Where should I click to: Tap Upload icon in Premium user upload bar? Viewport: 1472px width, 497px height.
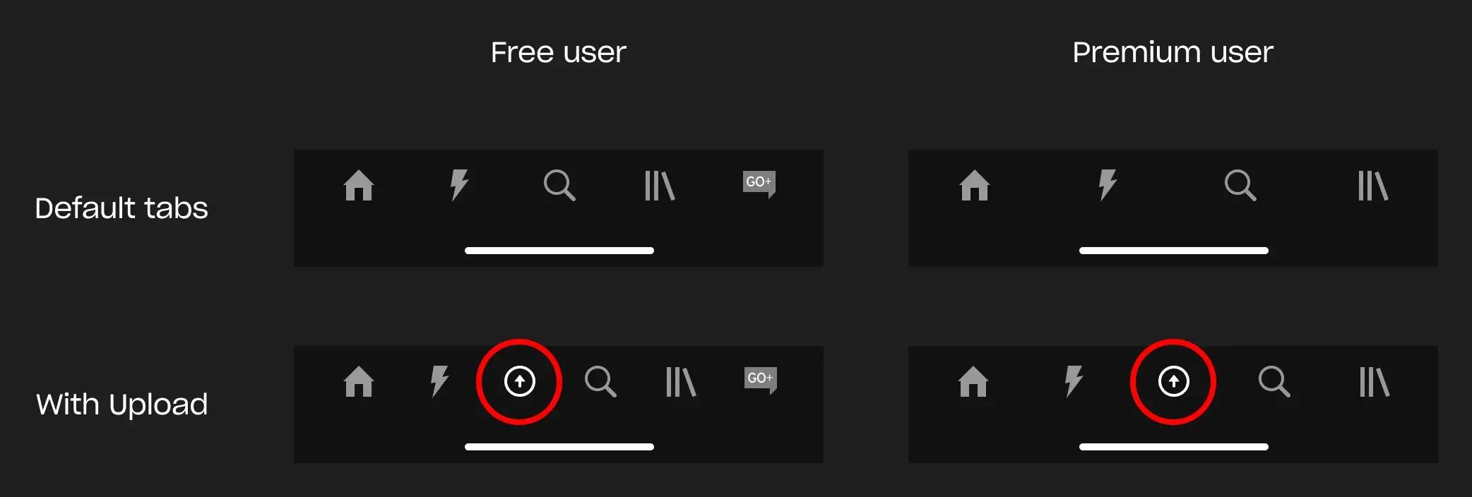point(1174,381)
